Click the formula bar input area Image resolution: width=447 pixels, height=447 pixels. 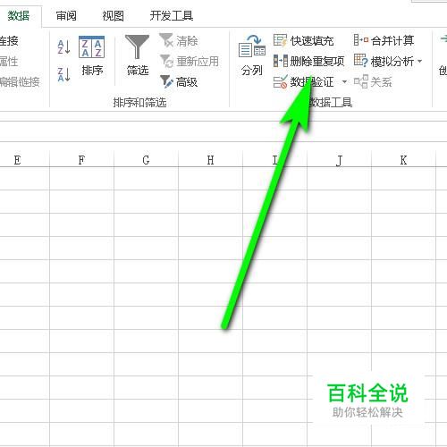[223, 131]
